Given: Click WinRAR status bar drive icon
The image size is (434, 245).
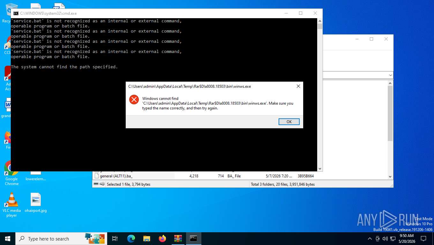Looking at the screenshot, I should click(x=96, y=184).
